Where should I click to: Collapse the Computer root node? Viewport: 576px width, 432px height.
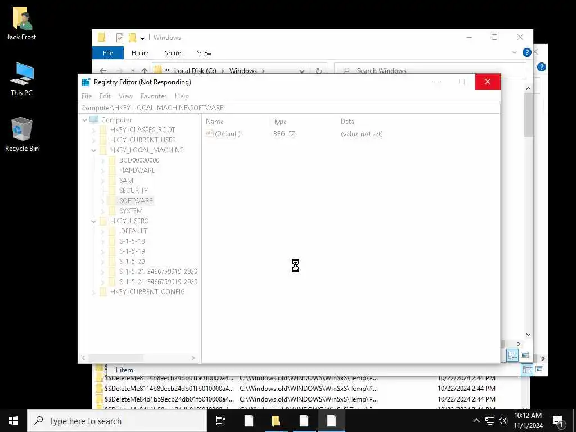tap(85, 120)
